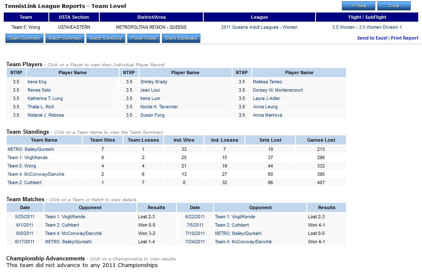This screenshot has width=422, height=272.
Task: View Team 2: Cuthbert in Team Standings
Action: point(24,183)
